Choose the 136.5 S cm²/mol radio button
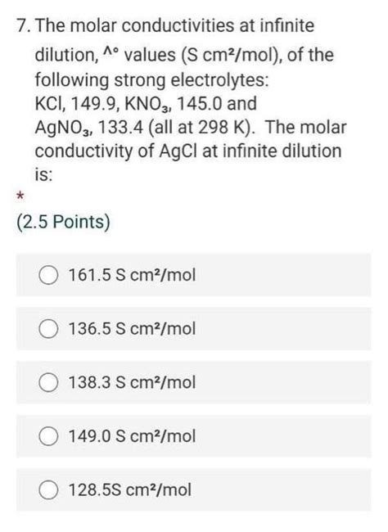The width and height of the screenshot is (388, 532). click(48, 329)
